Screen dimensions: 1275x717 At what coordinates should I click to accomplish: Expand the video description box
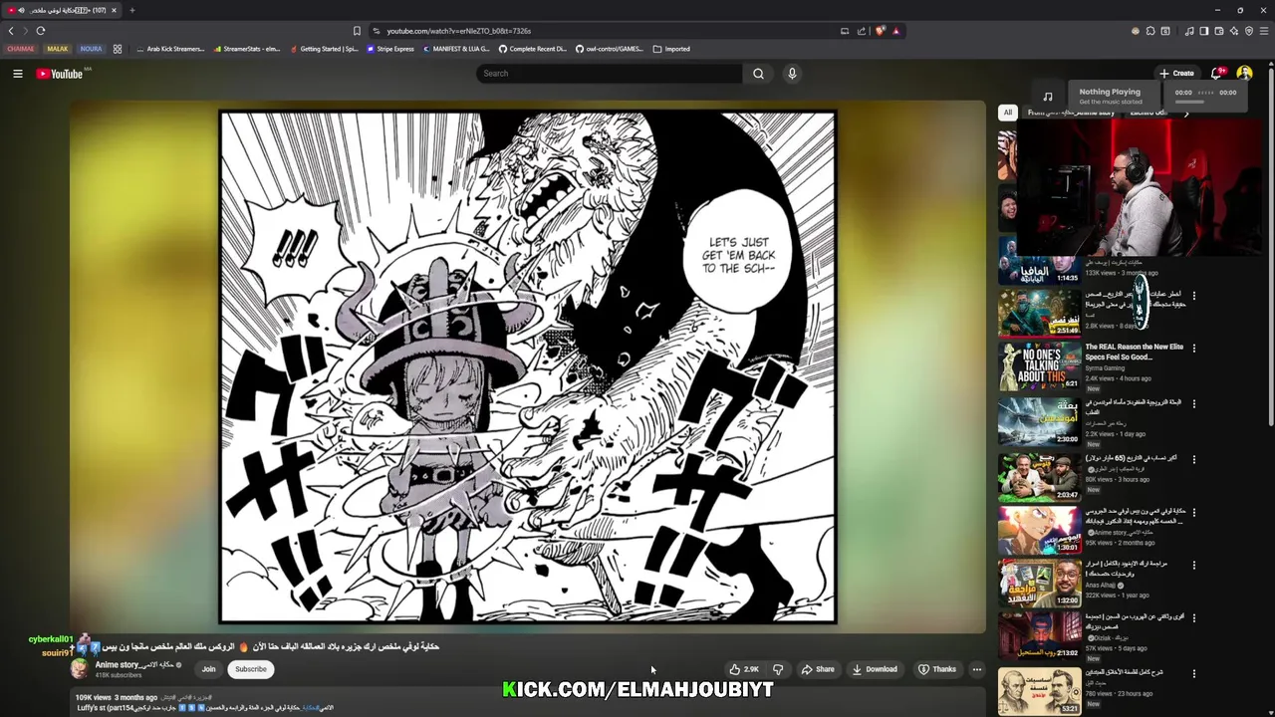(x=528, y=703)
